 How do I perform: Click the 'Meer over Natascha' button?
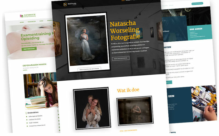coord(121,58)
